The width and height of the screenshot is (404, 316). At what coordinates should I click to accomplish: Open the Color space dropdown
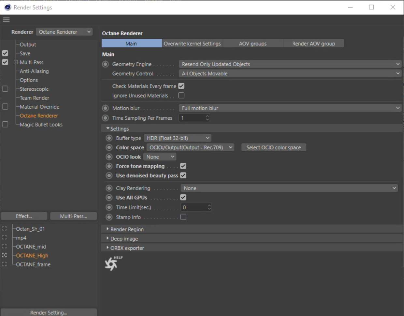tap(191, 147)
